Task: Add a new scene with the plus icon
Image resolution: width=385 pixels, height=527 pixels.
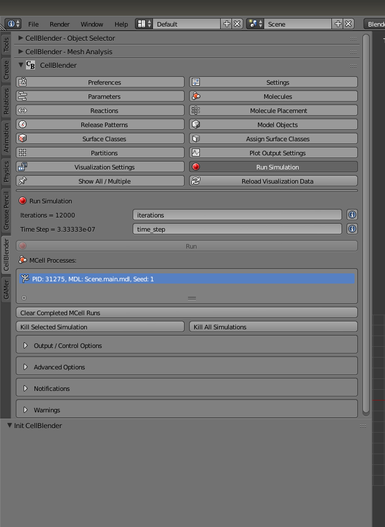Action: pyautogui.click(x=338, y=24)
